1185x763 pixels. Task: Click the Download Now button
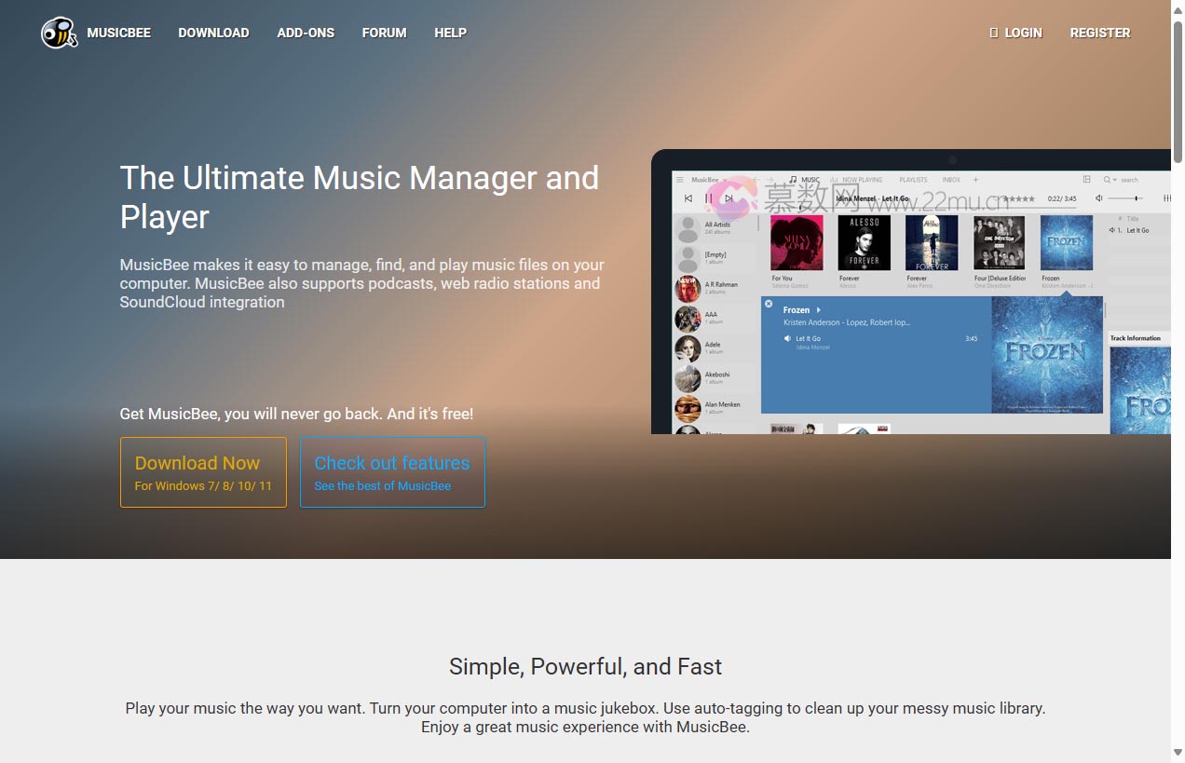203,470
